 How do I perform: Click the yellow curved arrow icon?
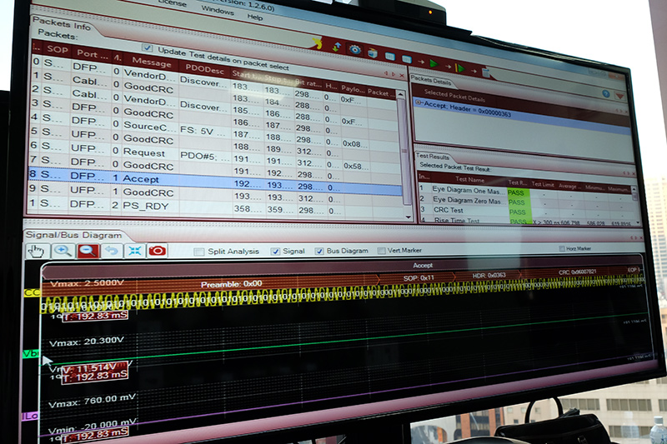[x=318, y=43]
